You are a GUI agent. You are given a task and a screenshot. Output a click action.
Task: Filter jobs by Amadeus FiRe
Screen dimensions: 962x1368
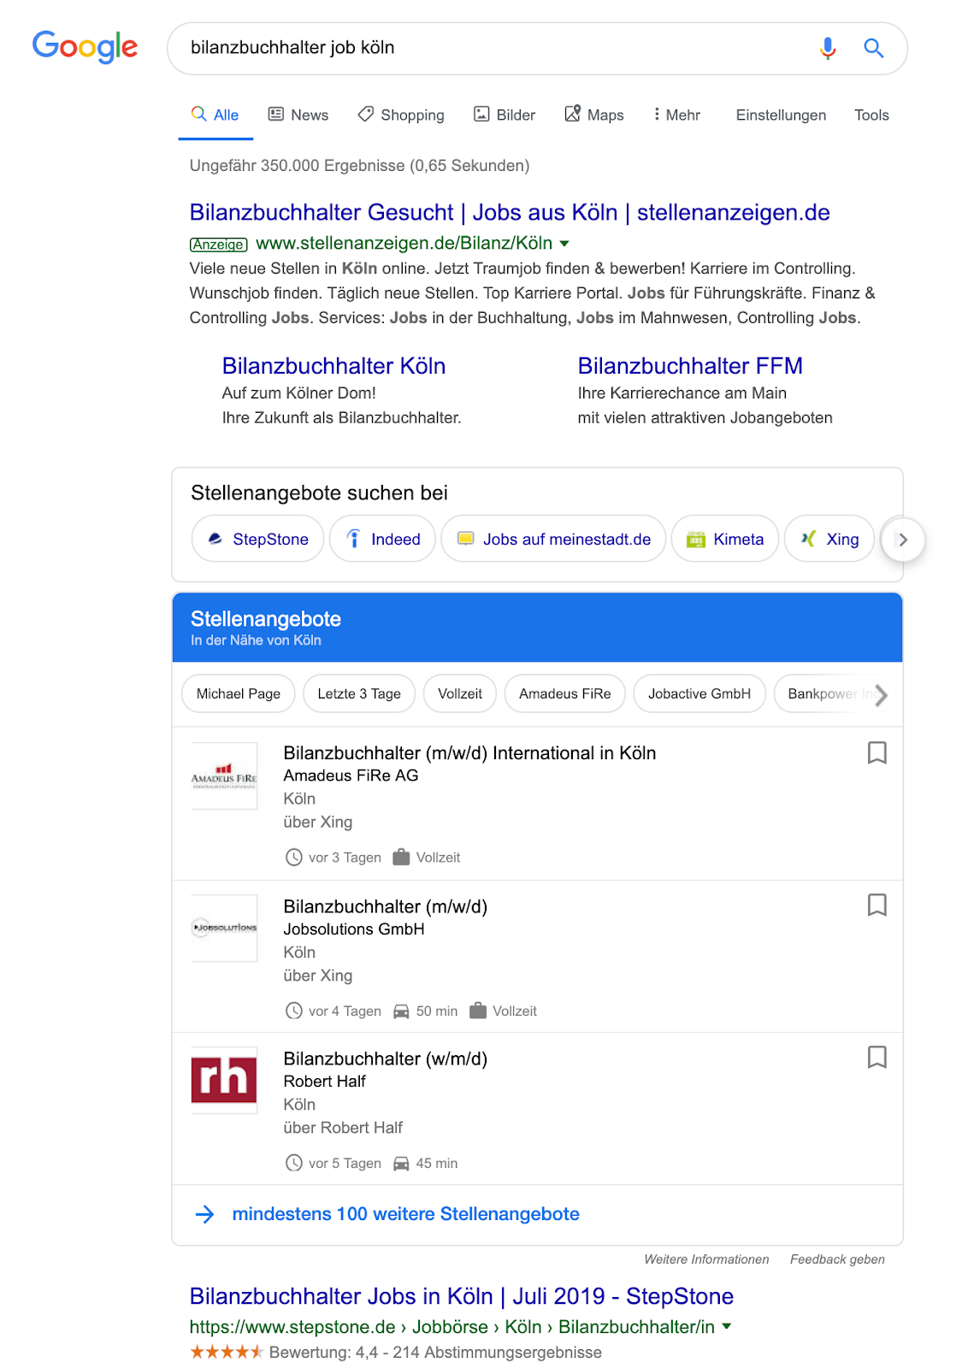(x=564, y=693)
